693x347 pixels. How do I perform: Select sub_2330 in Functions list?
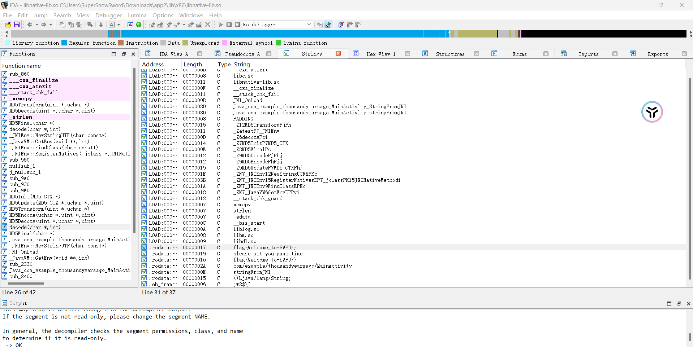pyautogui.click(x=66, y=264)
